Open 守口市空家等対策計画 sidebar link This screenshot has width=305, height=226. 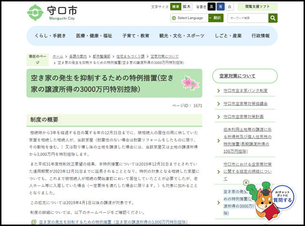[x=244, y=117]
